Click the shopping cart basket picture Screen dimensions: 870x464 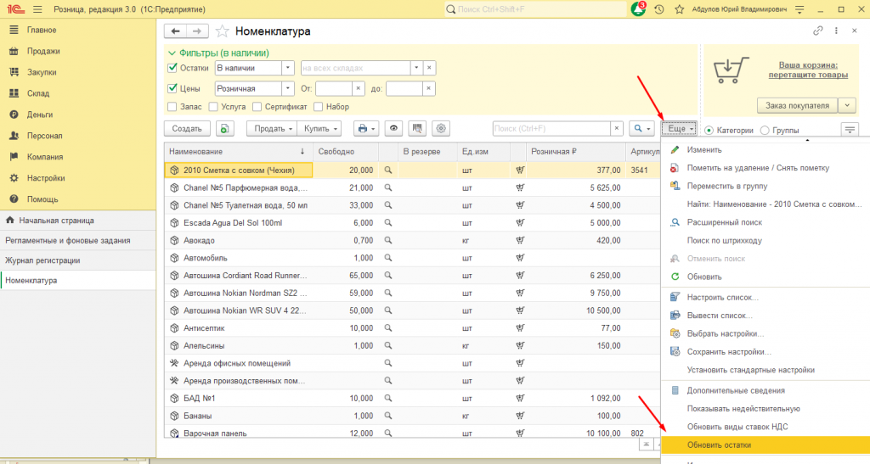point(731,70)
